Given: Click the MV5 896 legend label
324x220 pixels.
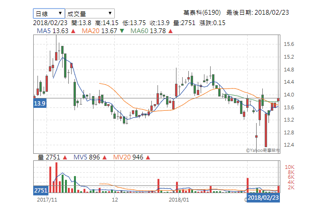Looking at the screenshot, I should point(87,158).
